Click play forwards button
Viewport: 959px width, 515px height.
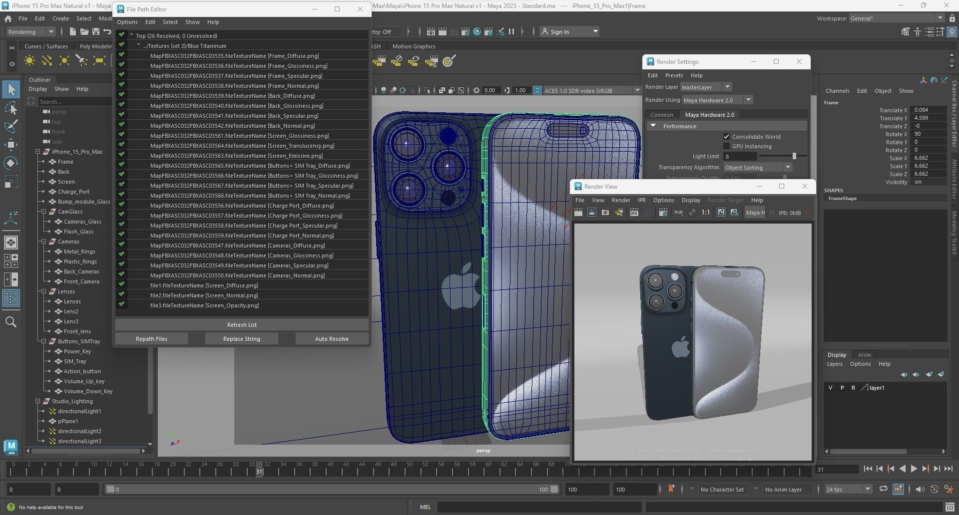click(x=914, y=469)
